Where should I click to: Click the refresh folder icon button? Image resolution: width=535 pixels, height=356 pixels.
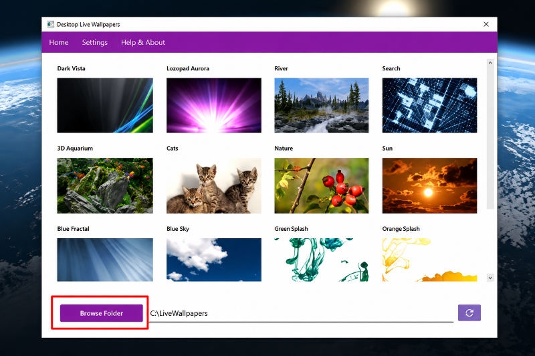469,313
